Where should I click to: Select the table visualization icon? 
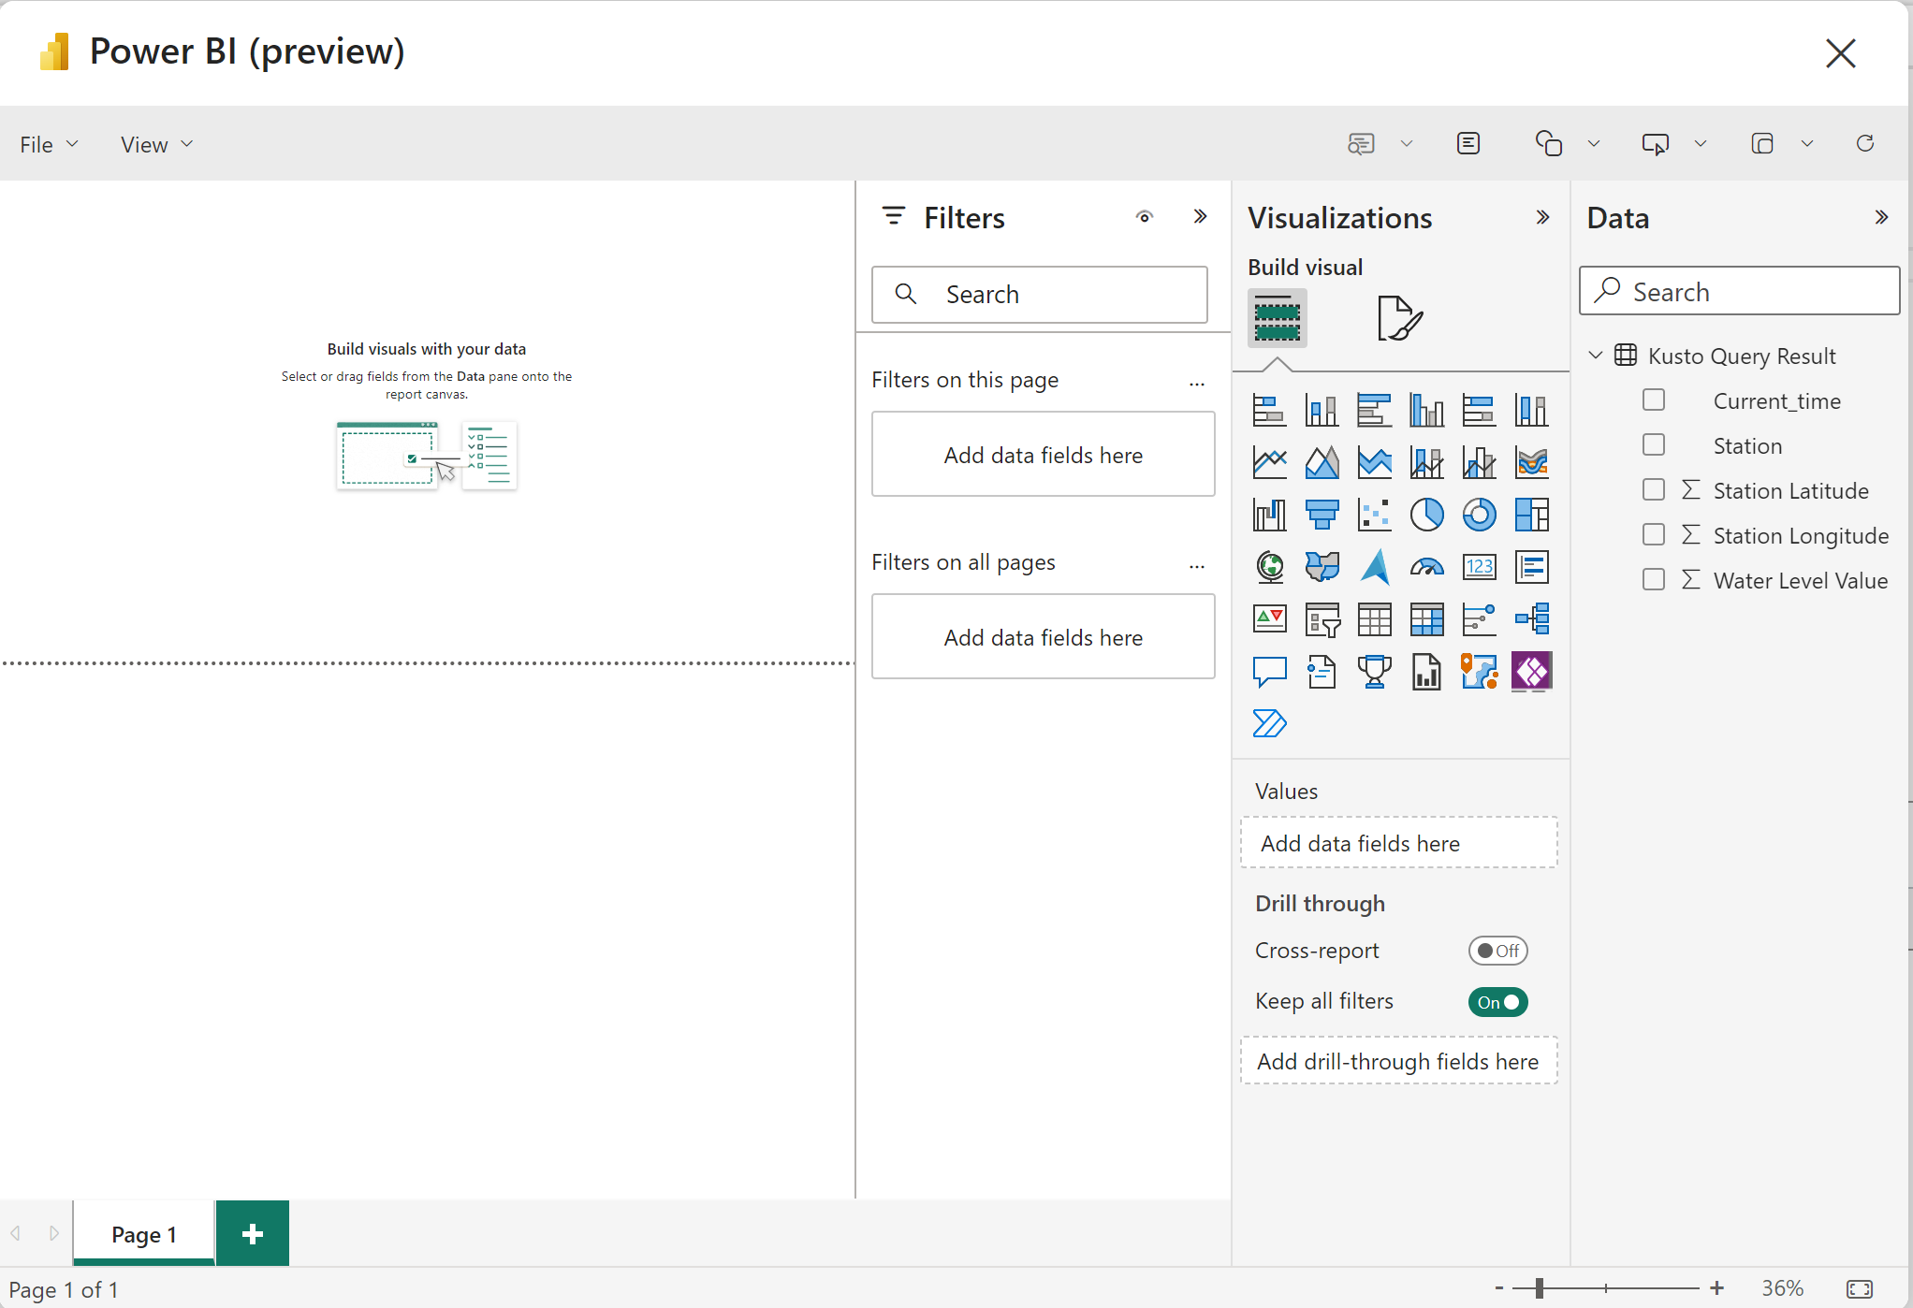click(x=1372, y=618)
